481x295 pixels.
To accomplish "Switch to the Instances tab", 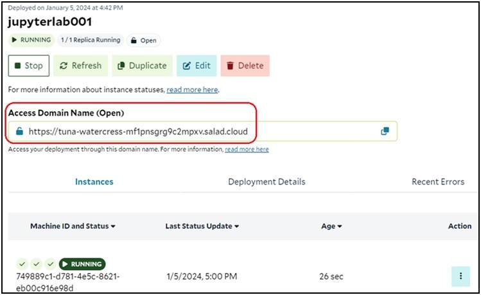I will [x=94, y=182].
